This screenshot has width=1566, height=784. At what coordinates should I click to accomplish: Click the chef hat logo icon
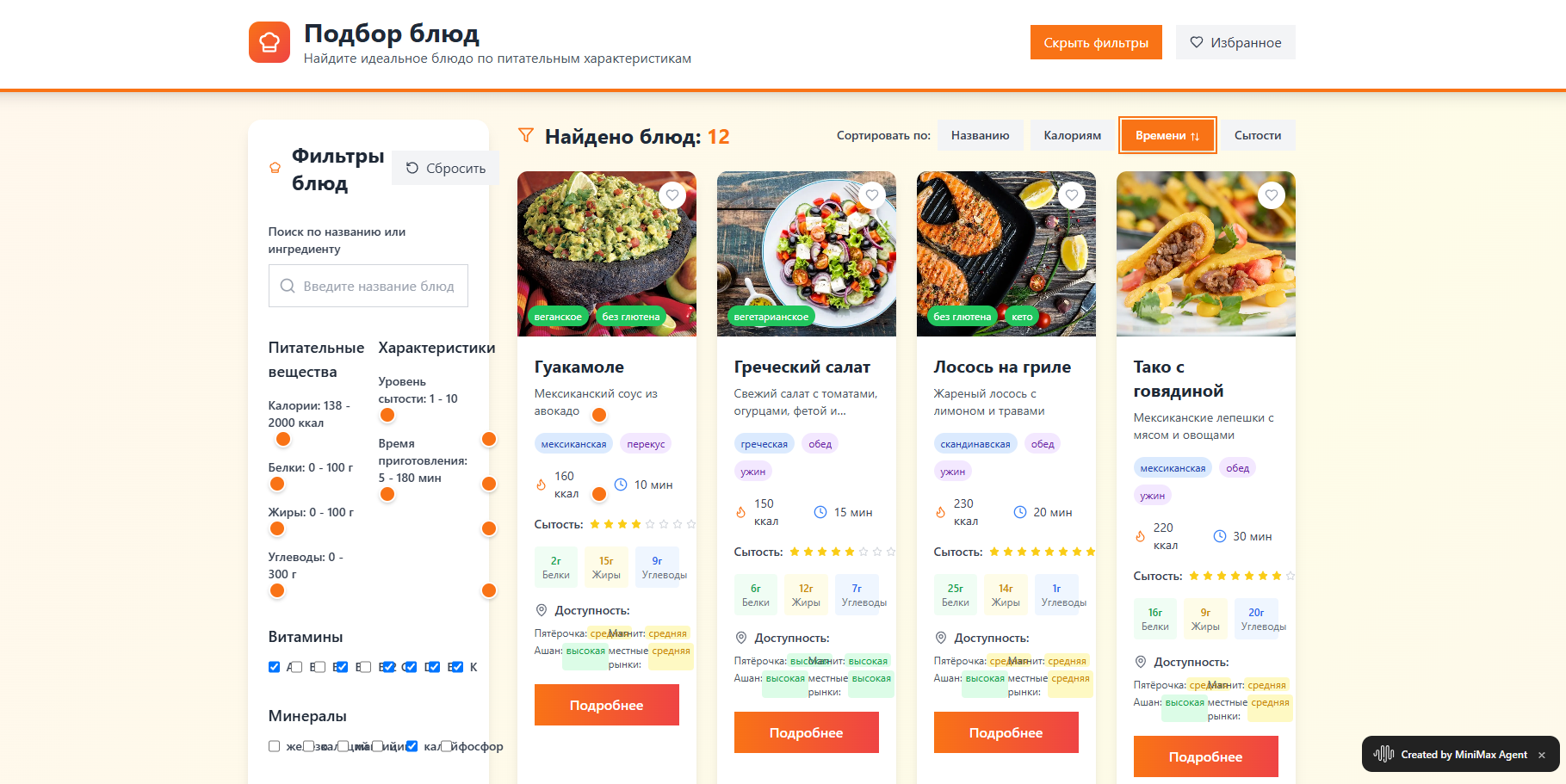click(x=269, y=42)
